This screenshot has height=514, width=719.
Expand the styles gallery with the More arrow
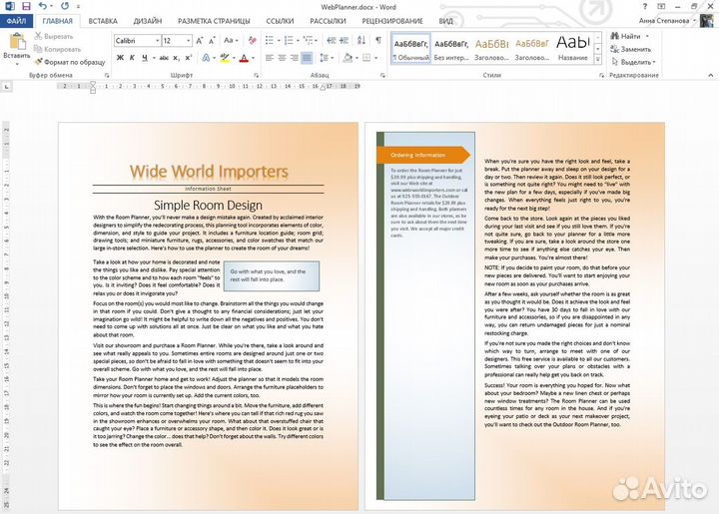(x=597, y=59)
